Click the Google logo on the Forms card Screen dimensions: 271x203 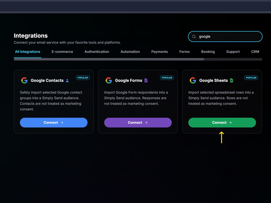[x=109, y=80]
